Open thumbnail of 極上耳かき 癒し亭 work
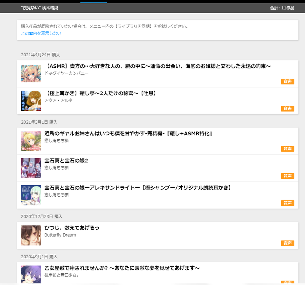The height and width of the screenshot is (285, 305). (x=31, y=101)
